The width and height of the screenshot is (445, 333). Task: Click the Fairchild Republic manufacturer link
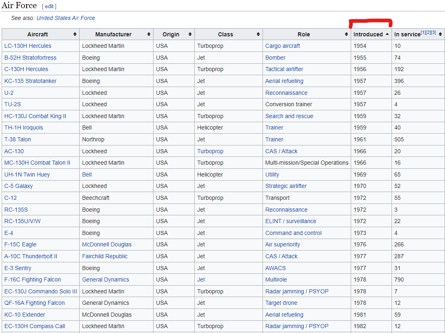tap(105, 256)
